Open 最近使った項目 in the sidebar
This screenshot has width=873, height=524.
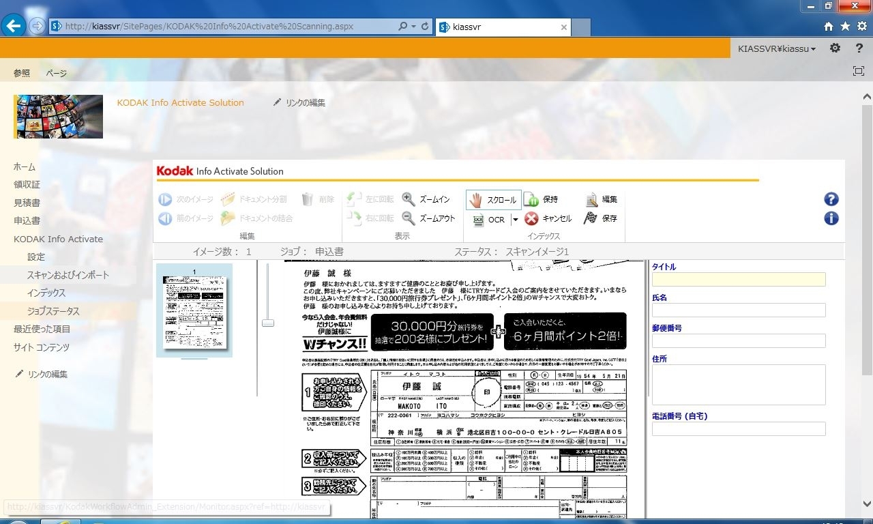click(x=42, y=329)
